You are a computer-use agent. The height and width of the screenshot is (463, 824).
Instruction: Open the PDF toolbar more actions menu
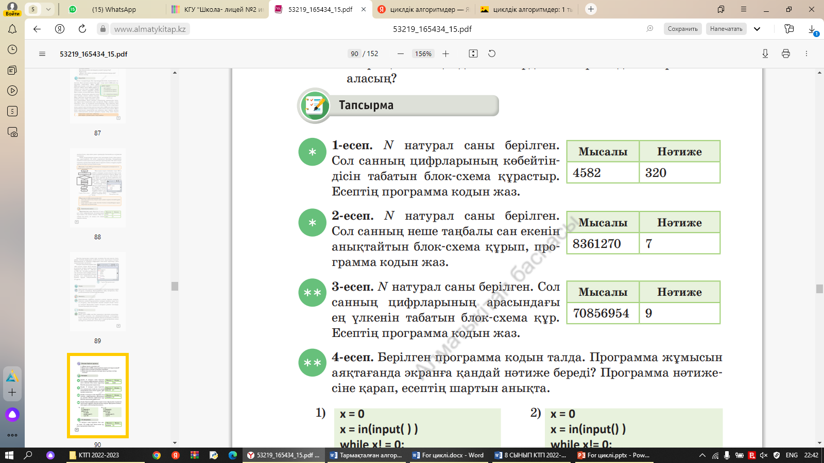point(806,54)
